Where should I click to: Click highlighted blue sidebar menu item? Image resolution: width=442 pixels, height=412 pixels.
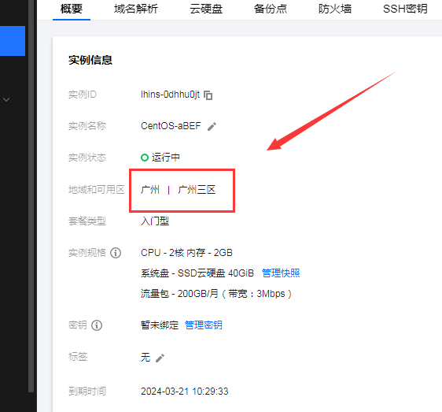13,41
